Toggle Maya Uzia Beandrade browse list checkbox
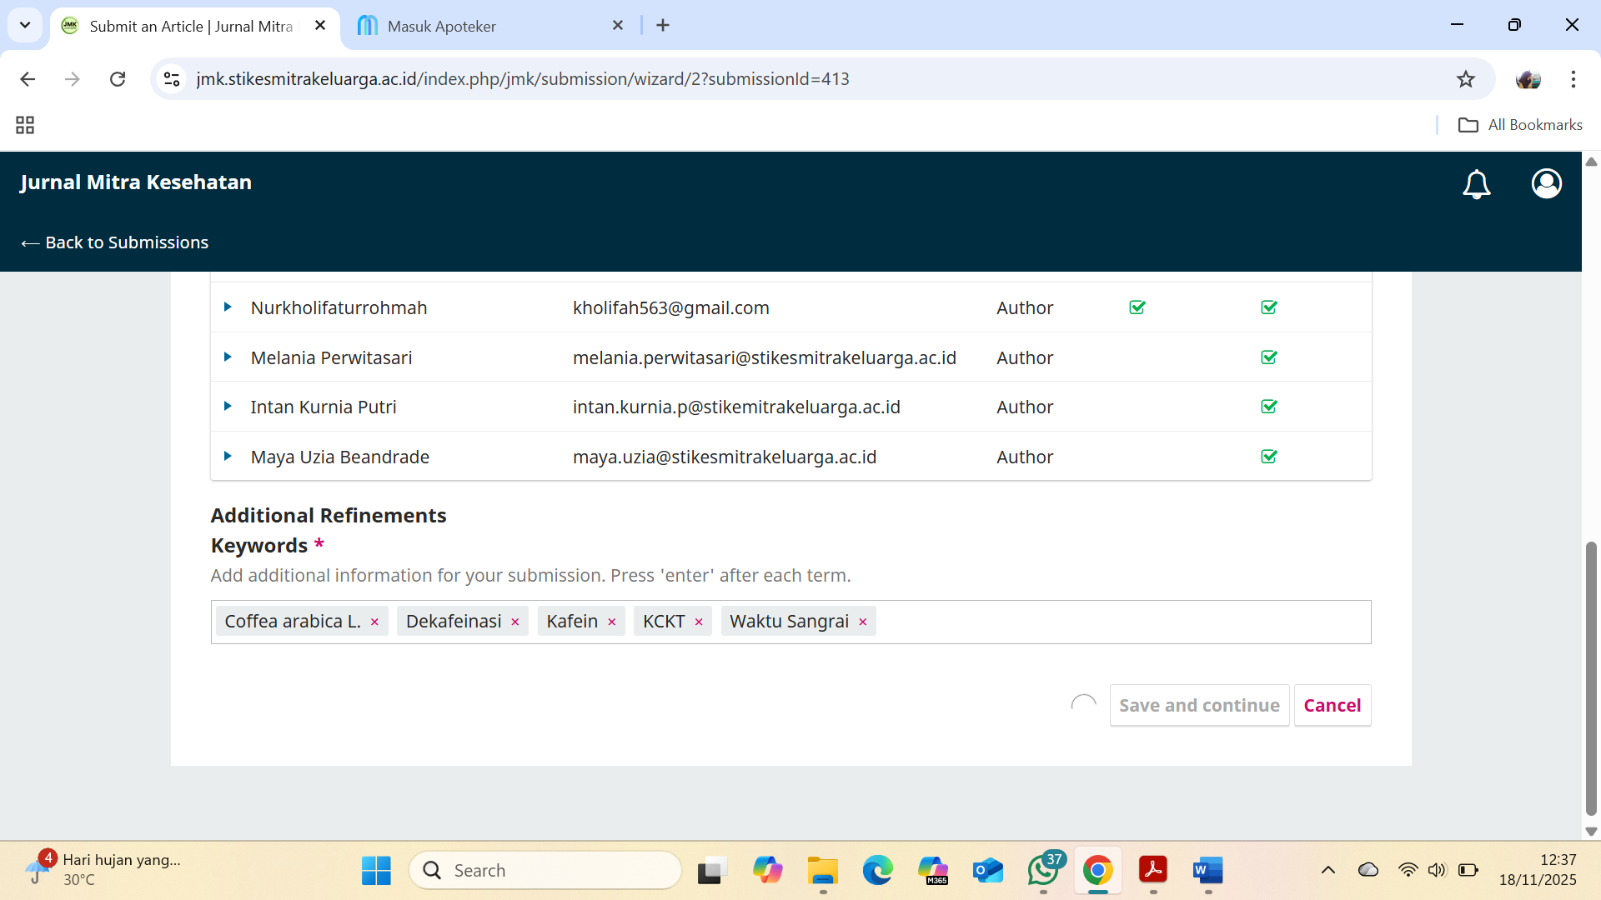 [x=1268, y=457]
